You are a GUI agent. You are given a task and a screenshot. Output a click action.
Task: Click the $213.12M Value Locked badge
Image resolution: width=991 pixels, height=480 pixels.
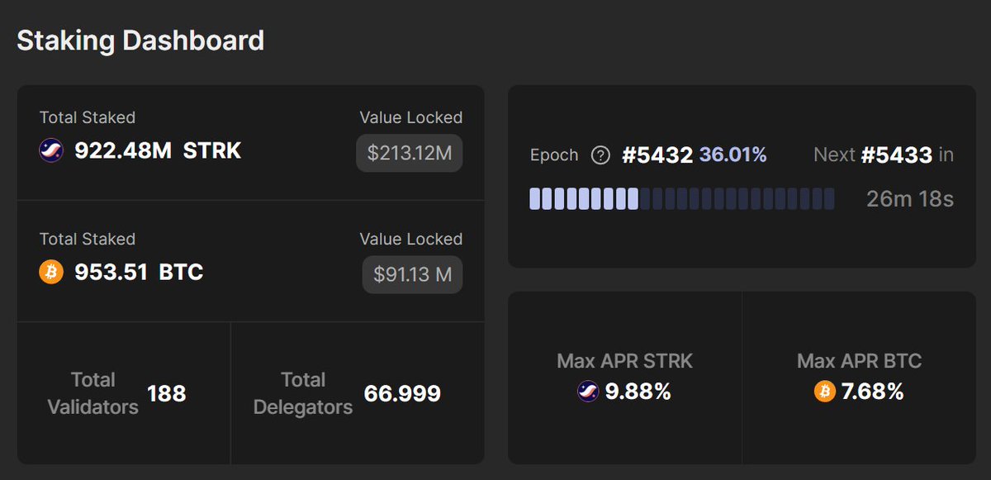[x=410, y=153]
